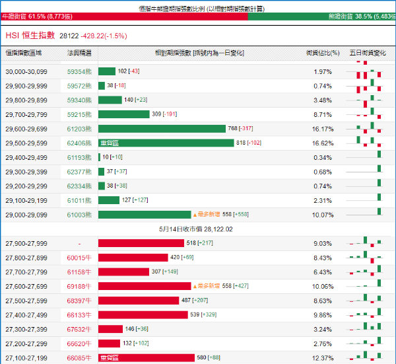Click the 最多新增 warning icon in 29,000-29,099 row

[x=195, y=215]
